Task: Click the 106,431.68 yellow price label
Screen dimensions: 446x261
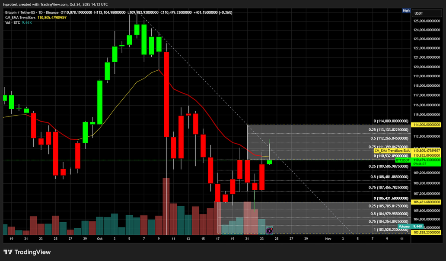Action: (x=427, y=202)
